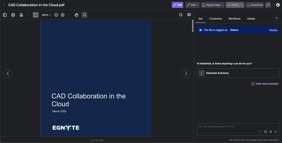Open the gray Edit dropdown
This screenshot has height=143, width=282.
point(192,5)
